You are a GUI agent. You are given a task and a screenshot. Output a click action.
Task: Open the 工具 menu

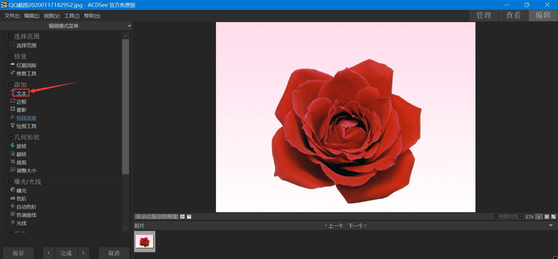click(71, 16)
